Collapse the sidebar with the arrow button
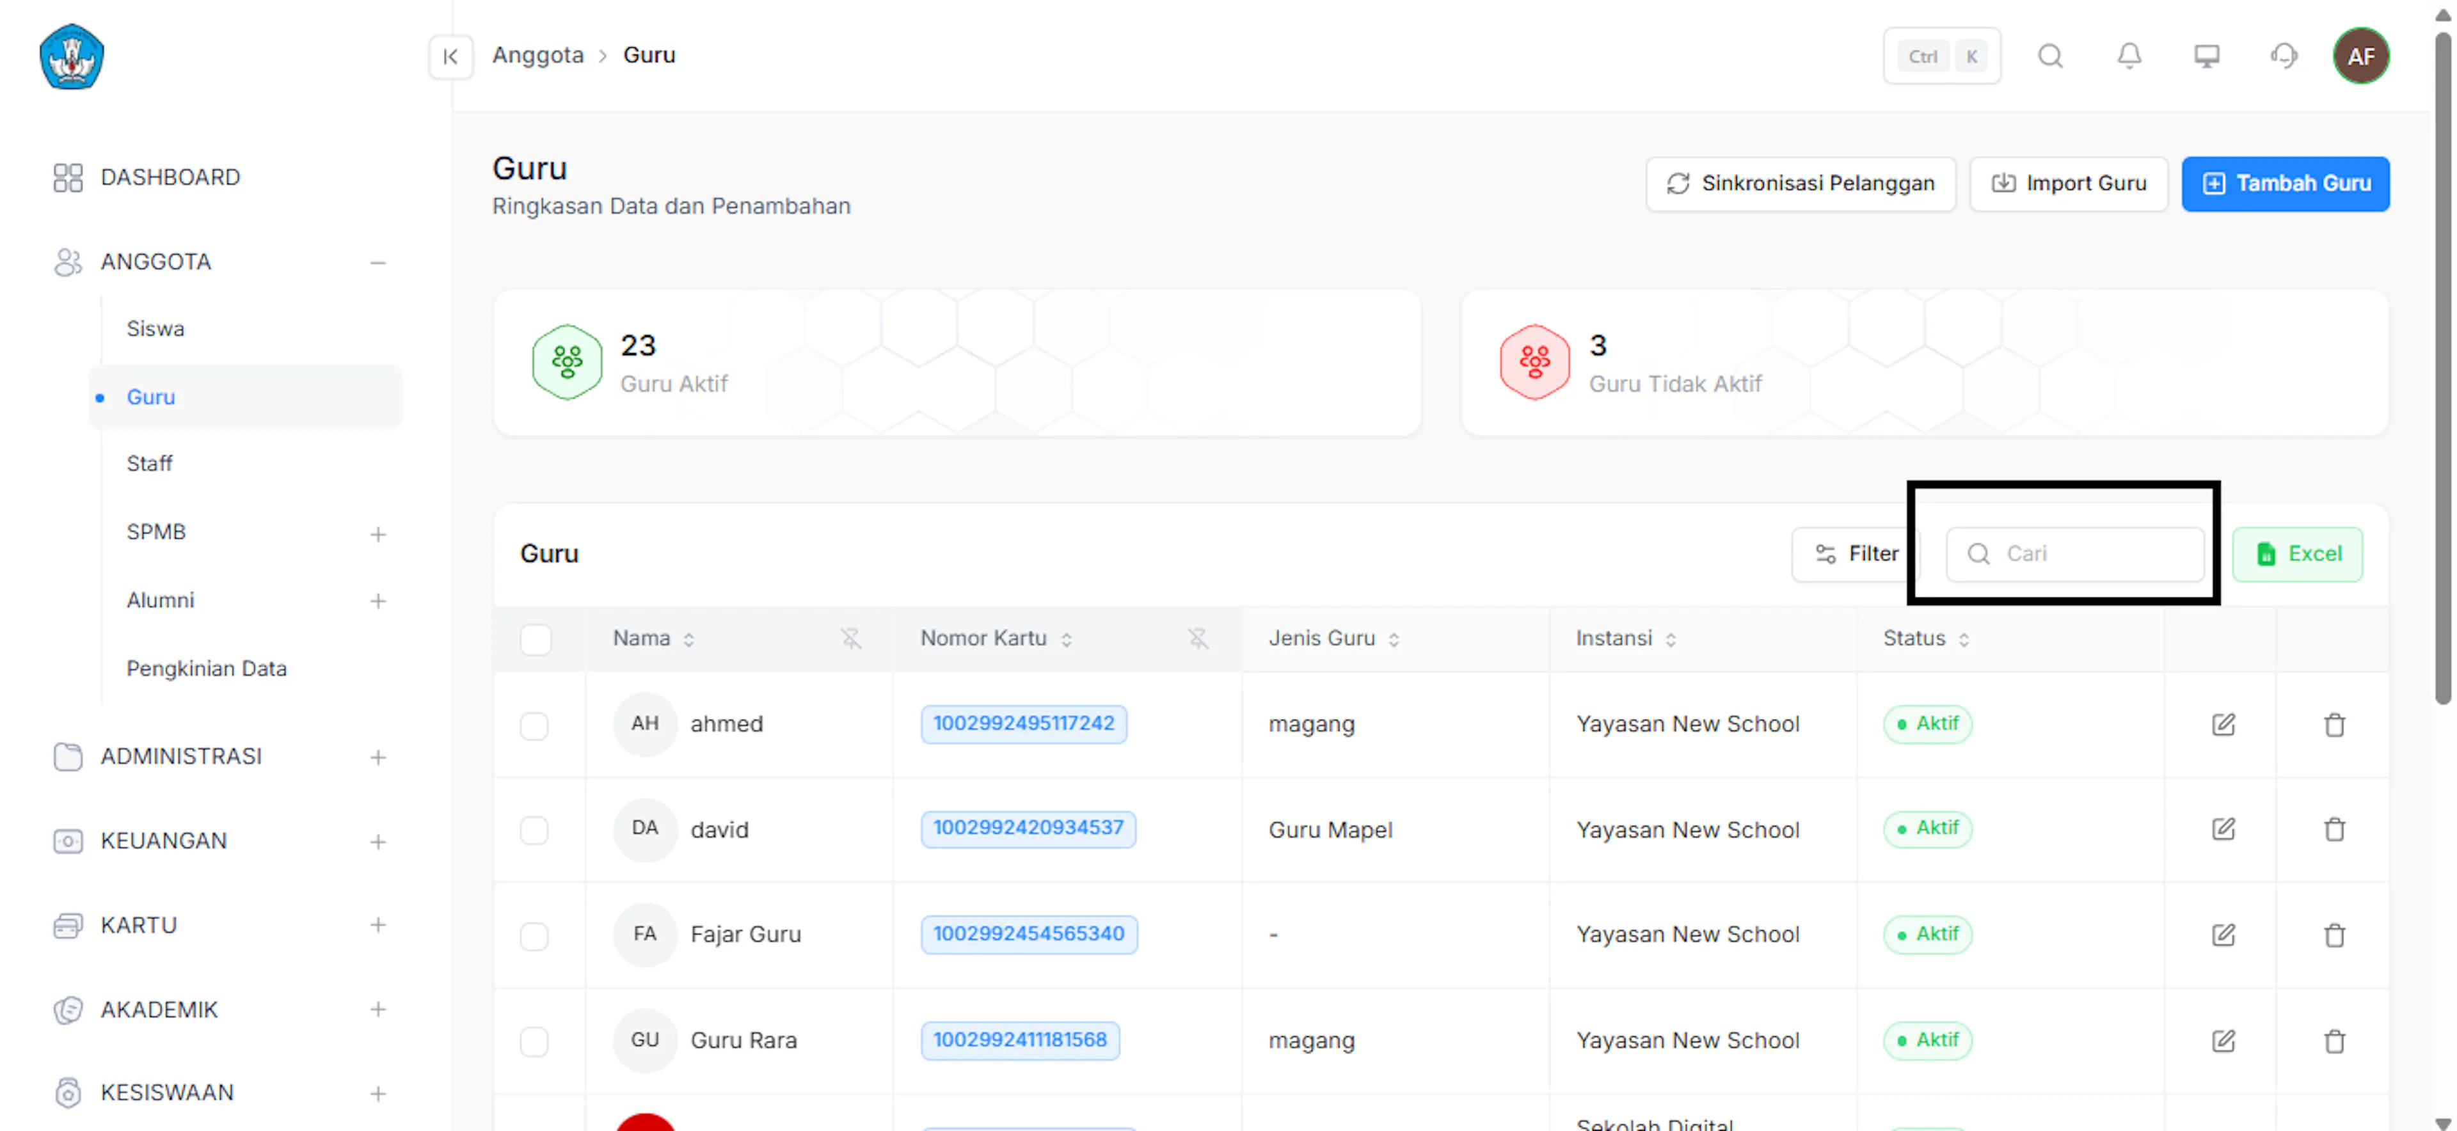 (x=450, y=56)
